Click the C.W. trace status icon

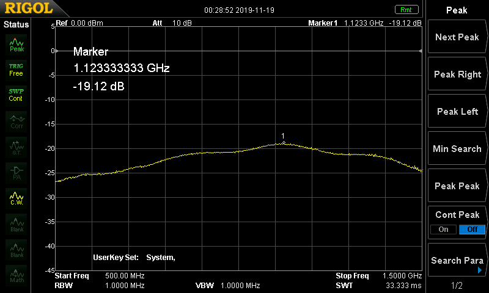[x=17, y=197]
